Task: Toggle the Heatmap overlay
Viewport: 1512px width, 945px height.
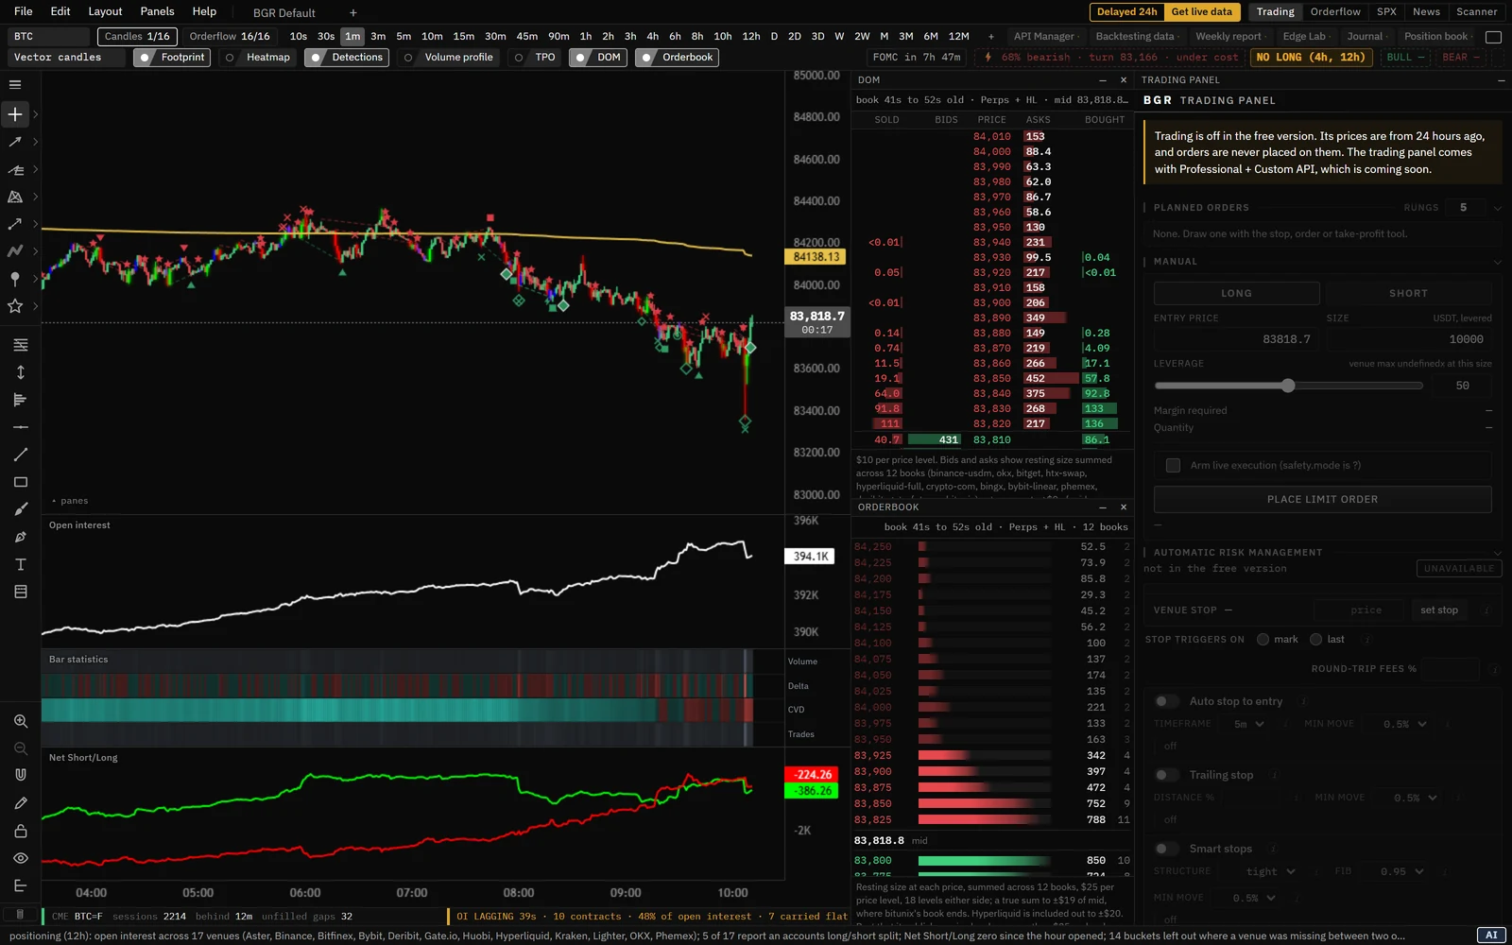Action: click(x=257, y=58)
